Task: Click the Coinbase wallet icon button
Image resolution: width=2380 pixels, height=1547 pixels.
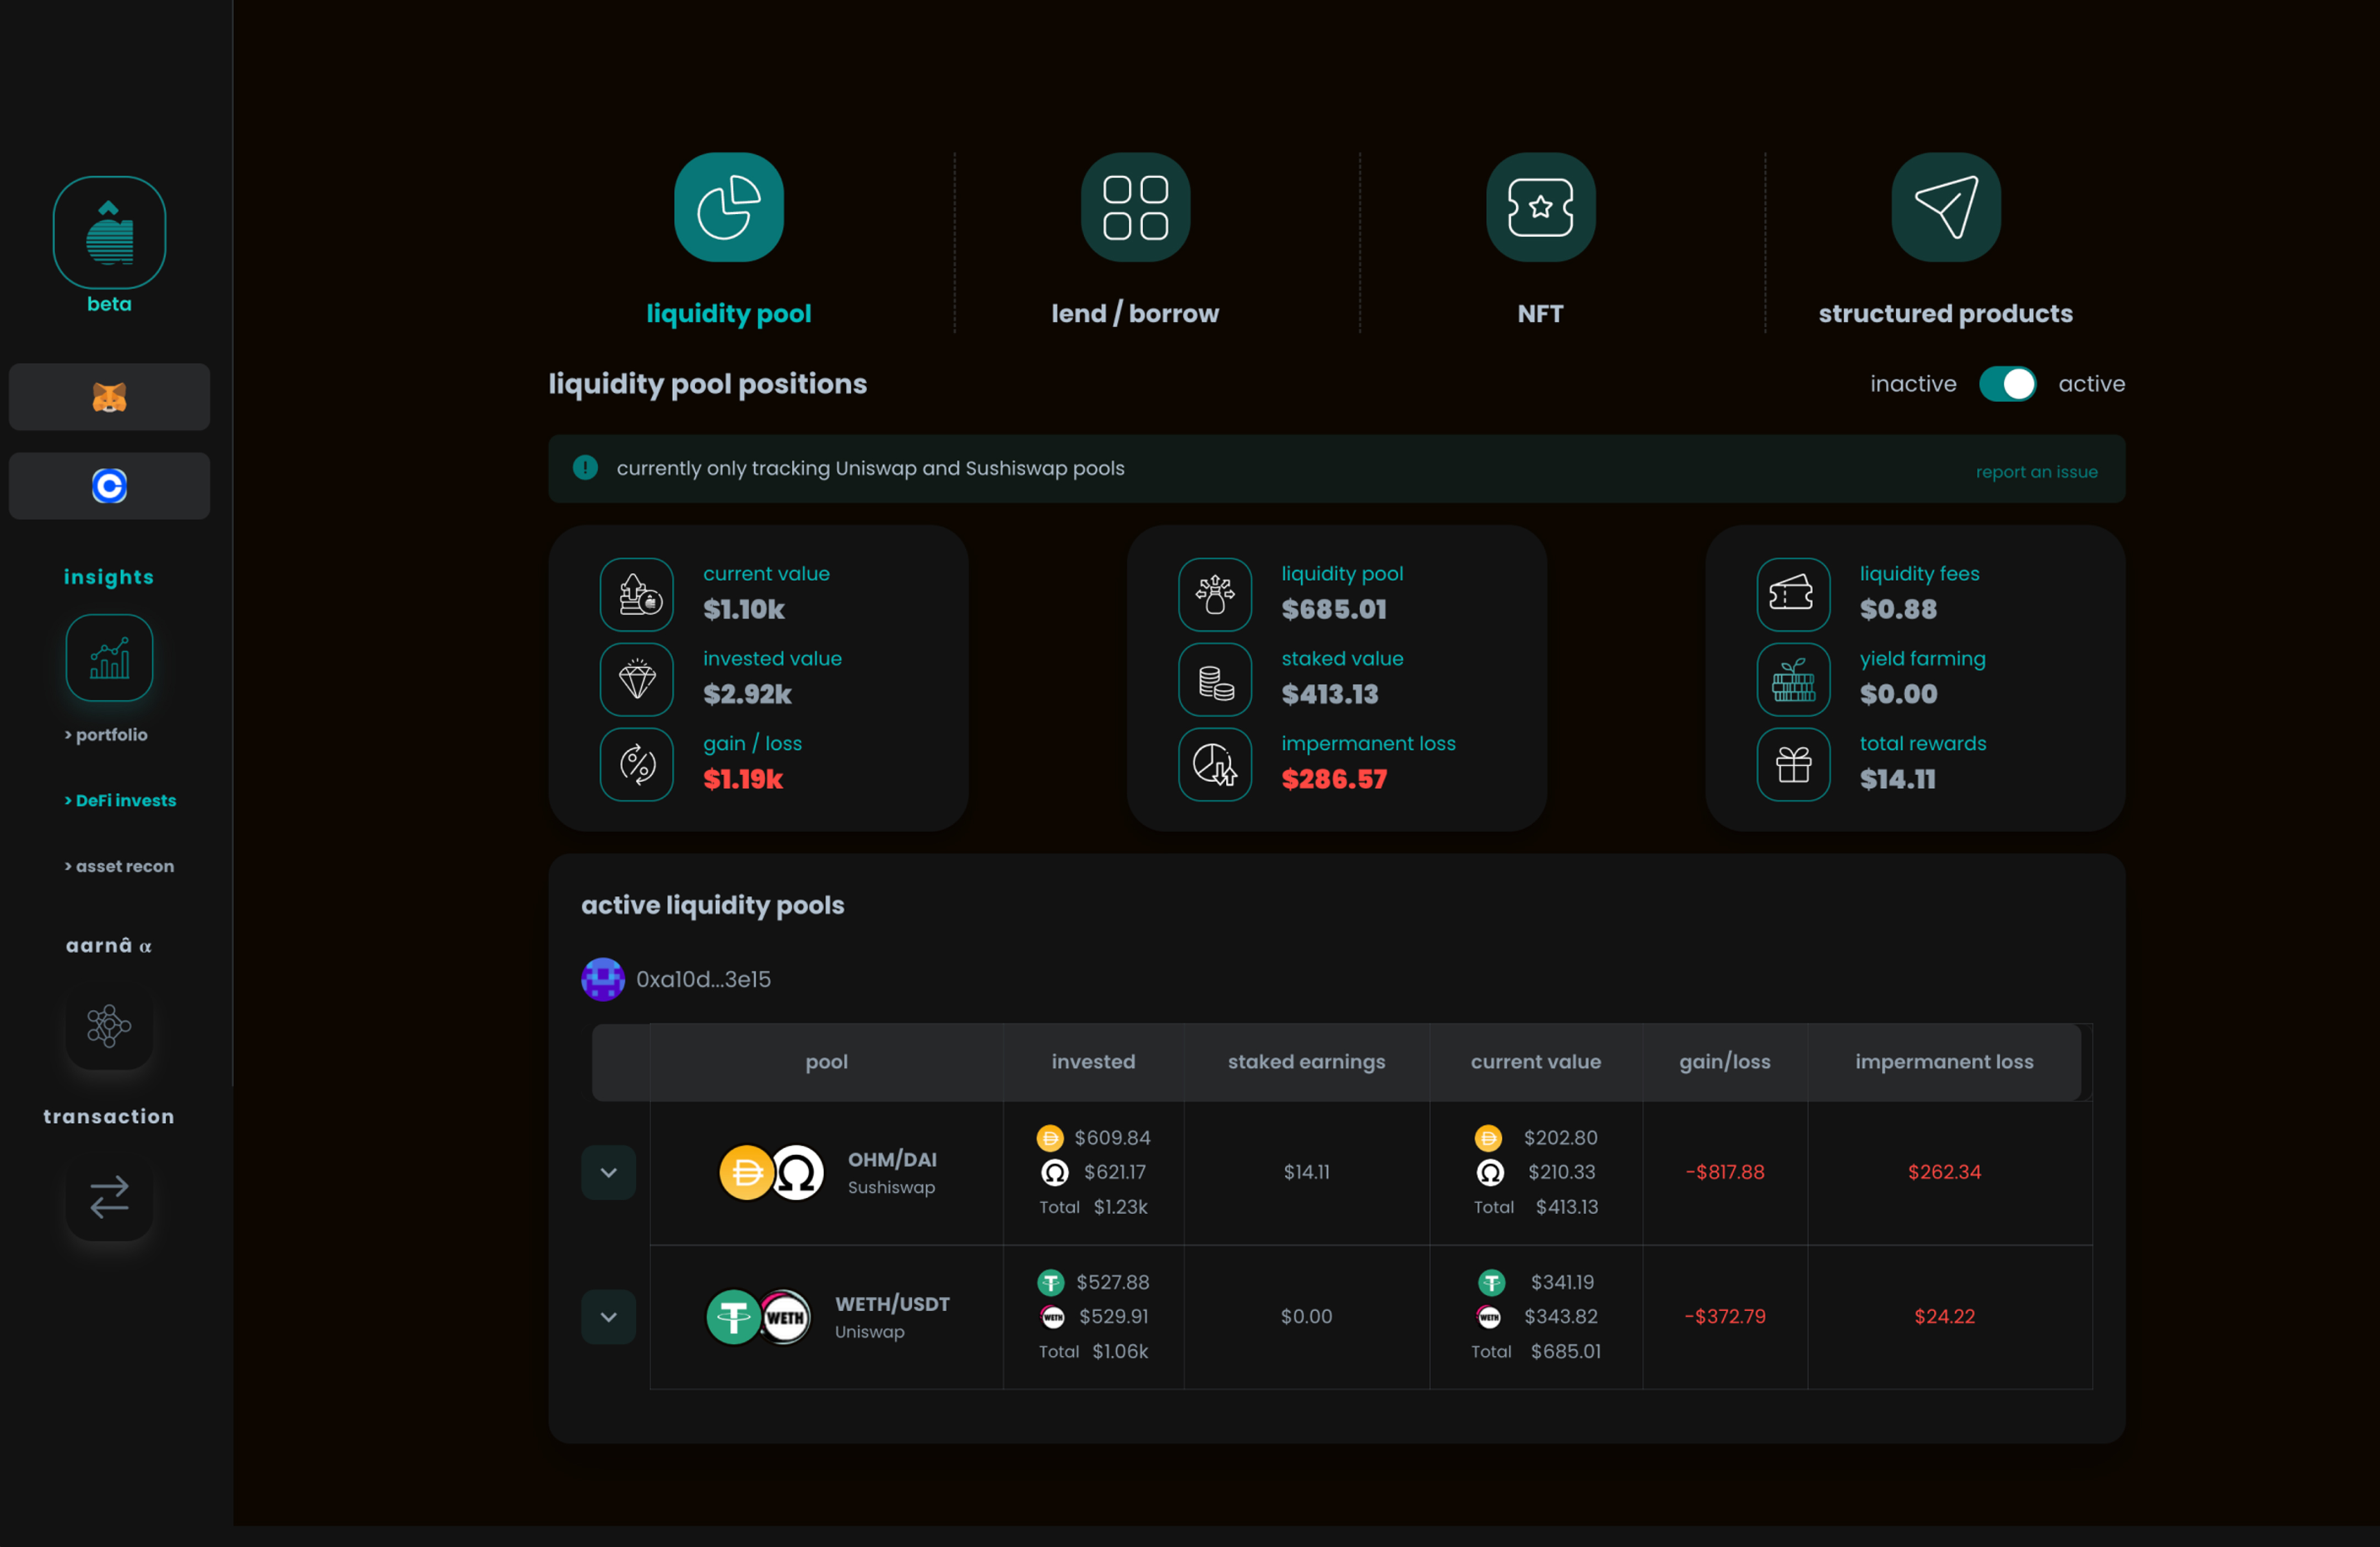Action: (x=109, y=486)
